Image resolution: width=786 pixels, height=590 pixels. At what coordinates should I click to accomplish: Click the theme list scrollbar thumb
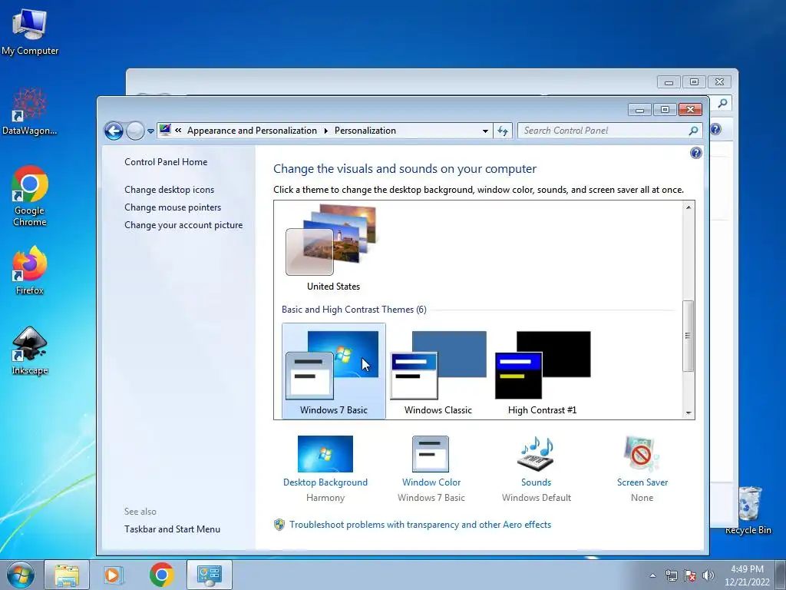pyautogui.click(x=689, y=336)
